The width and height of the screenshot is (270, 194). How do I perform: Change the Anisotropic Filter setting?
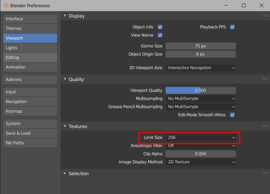click(x=200, y=145)
